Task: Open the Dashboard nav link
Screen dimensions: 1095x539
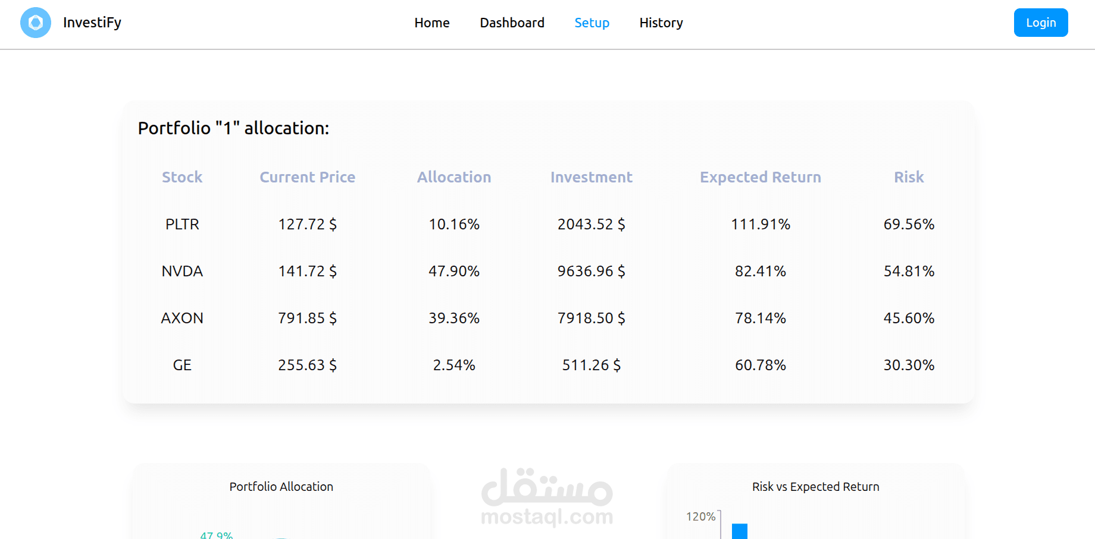Action: point(512,23)
